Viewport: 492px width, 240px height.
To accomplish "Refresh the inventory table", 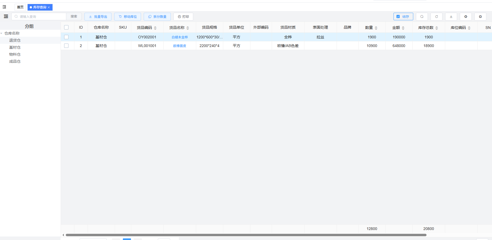I will pyautogui.click(x=436, y=16).
